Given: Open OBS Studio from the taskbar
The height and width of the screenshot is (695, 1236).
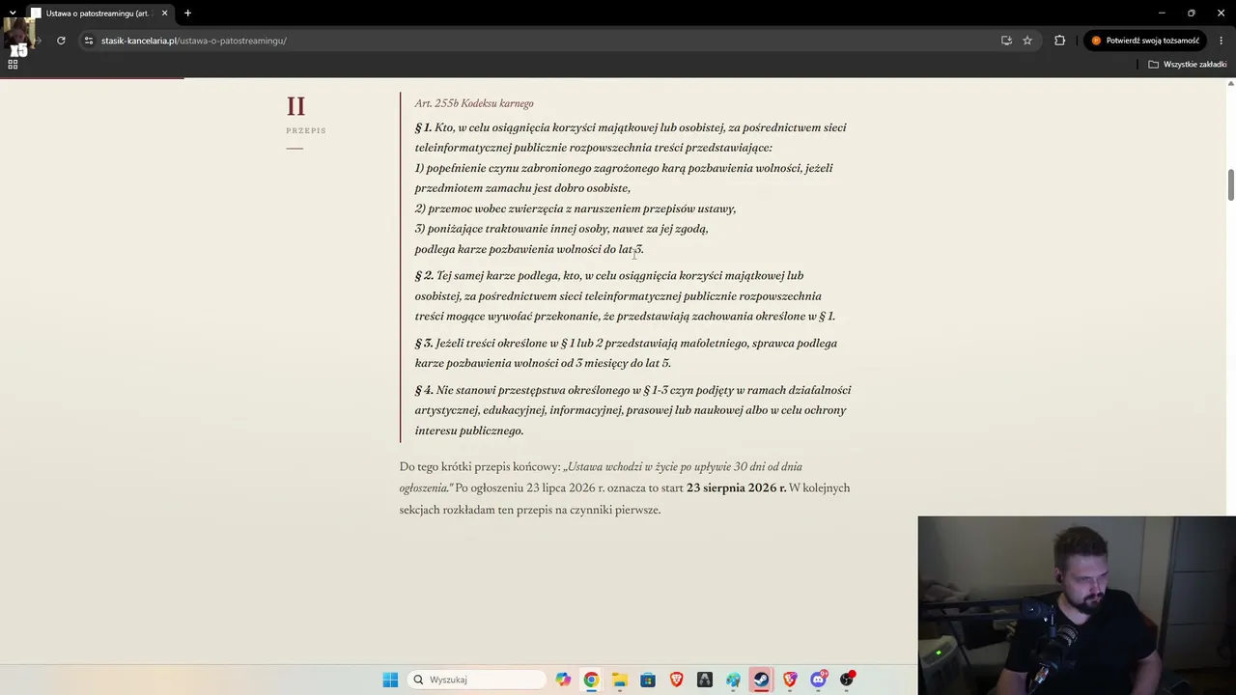Looking at the screenshot, I should tap(847, 680).
